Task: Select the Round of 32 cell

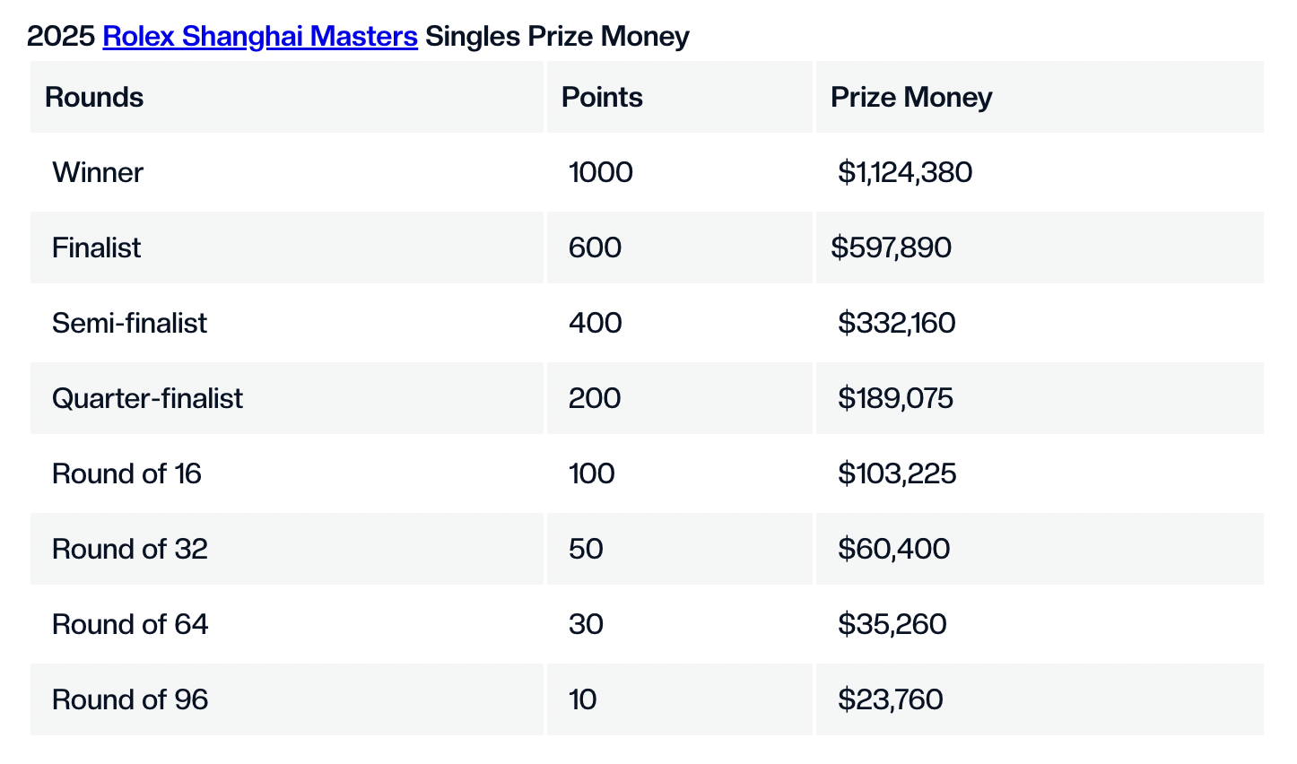Action: tap(130, 549)
